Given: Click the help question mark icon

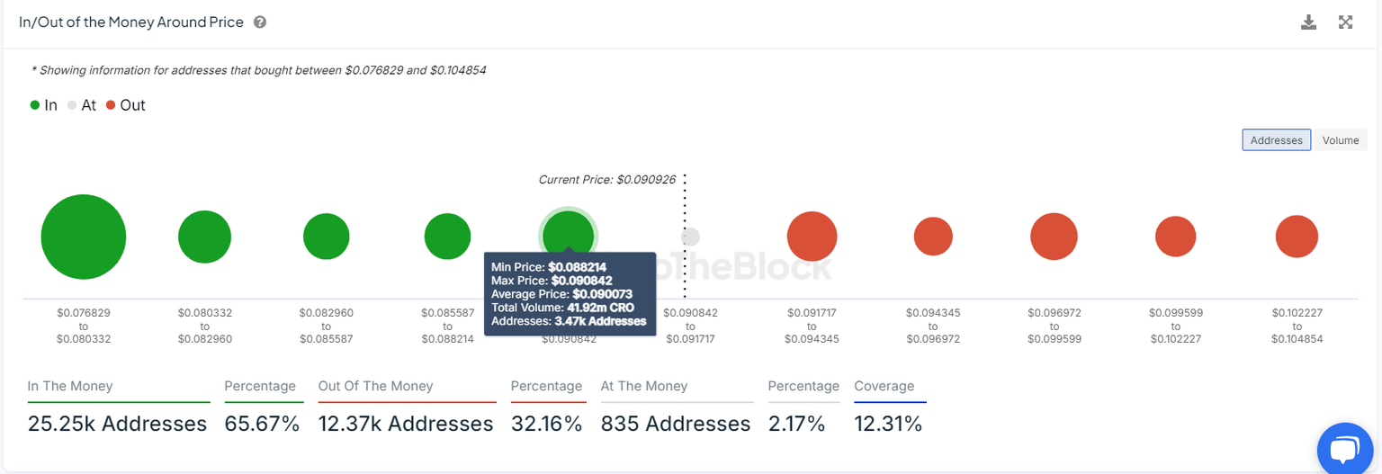Looking at the screenshot, I should tap(260, 22).
